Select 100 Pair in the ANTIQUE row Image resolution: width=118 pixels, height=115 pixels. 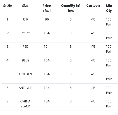[x=109, y=90]
